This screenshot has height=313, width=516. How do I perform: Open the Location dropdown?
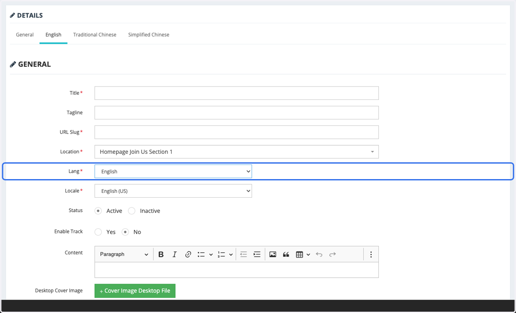coord(236,152)
